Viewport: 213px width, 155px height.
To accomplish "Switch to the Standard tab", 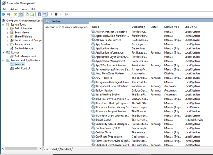I will point(66,149).
